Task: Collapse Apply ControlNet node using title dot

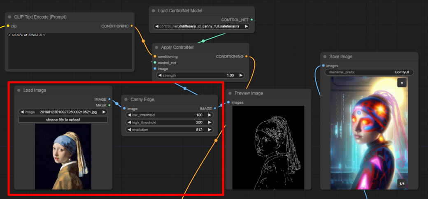Action: (x=156, y=47)
